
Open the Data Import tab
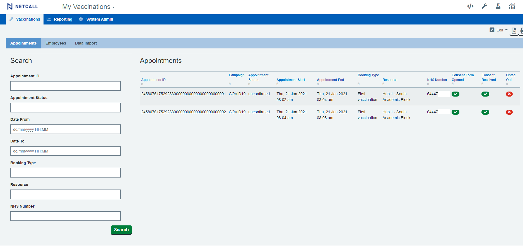click(86, 43)
